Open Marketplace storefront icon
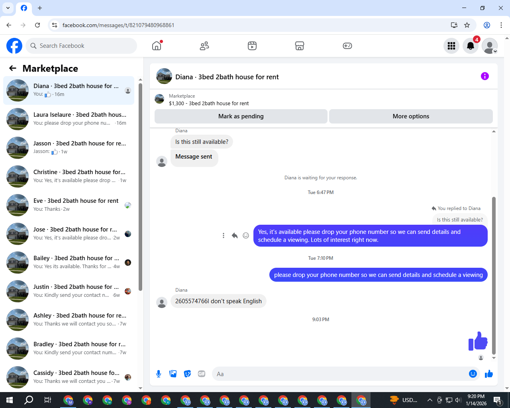 [300, 46]
